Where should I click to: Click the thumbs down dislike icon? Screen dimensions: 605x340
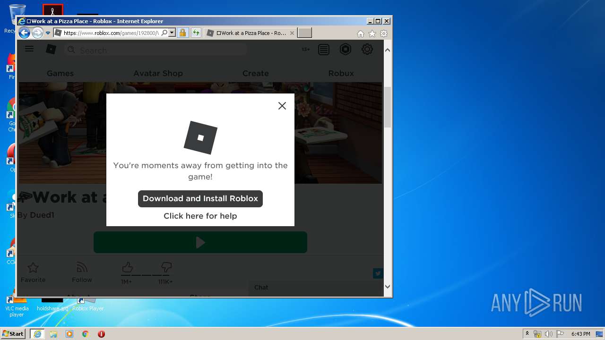click(166, 268)
